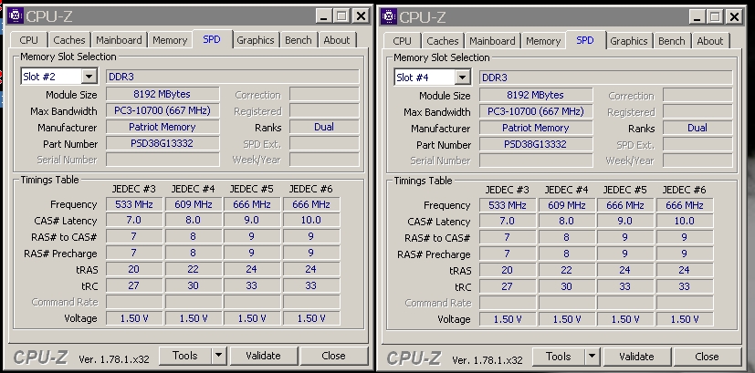Viewport: 755px width, 373px height.
Task: Open About tab in left window
Action: tap(337, 40)
